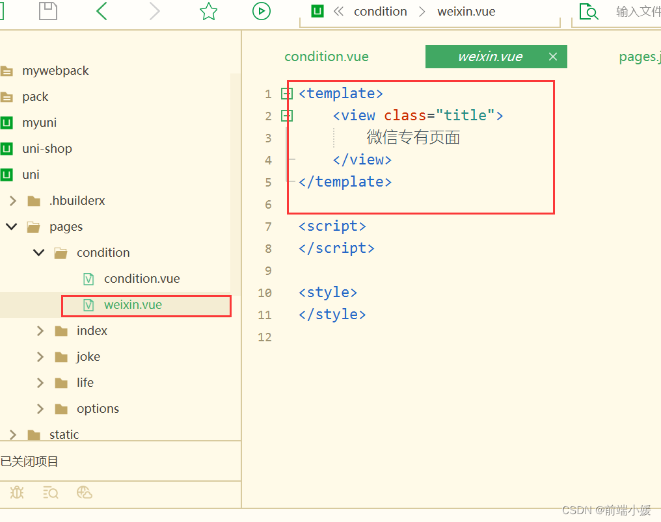This screenshot has width=661, height=522.
Task: Click the uni-shop project icon
Action: pyautogui.click(x=7, y=149)
